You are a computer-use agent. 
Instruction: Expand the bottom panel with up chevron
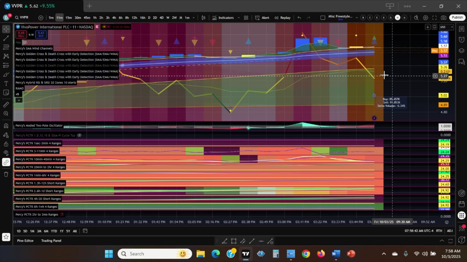click(x=441, y=241)
